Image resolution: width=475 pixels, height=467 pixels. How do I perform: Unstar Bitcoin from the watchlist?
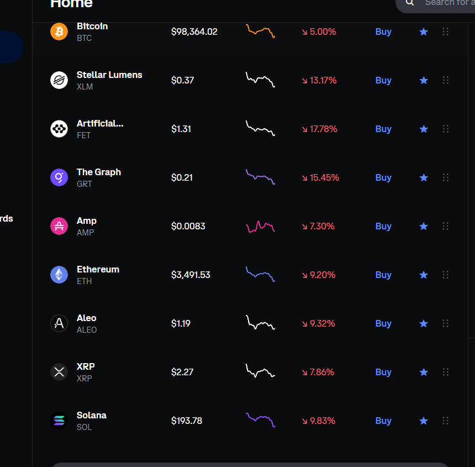(x=424, y=32)
